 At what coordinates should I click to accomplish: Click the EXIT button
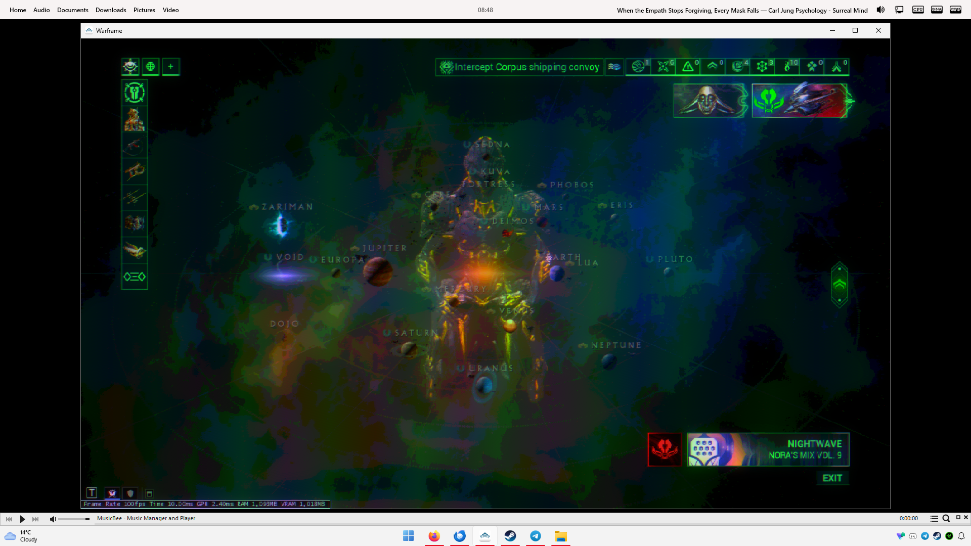(832, 478)
